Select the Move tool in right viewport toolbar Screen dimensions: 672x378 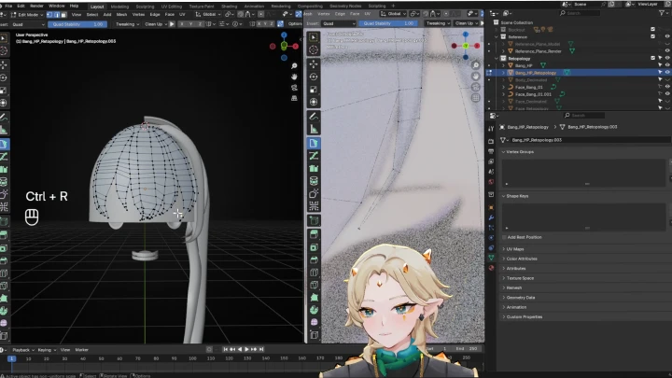point(314,64)
